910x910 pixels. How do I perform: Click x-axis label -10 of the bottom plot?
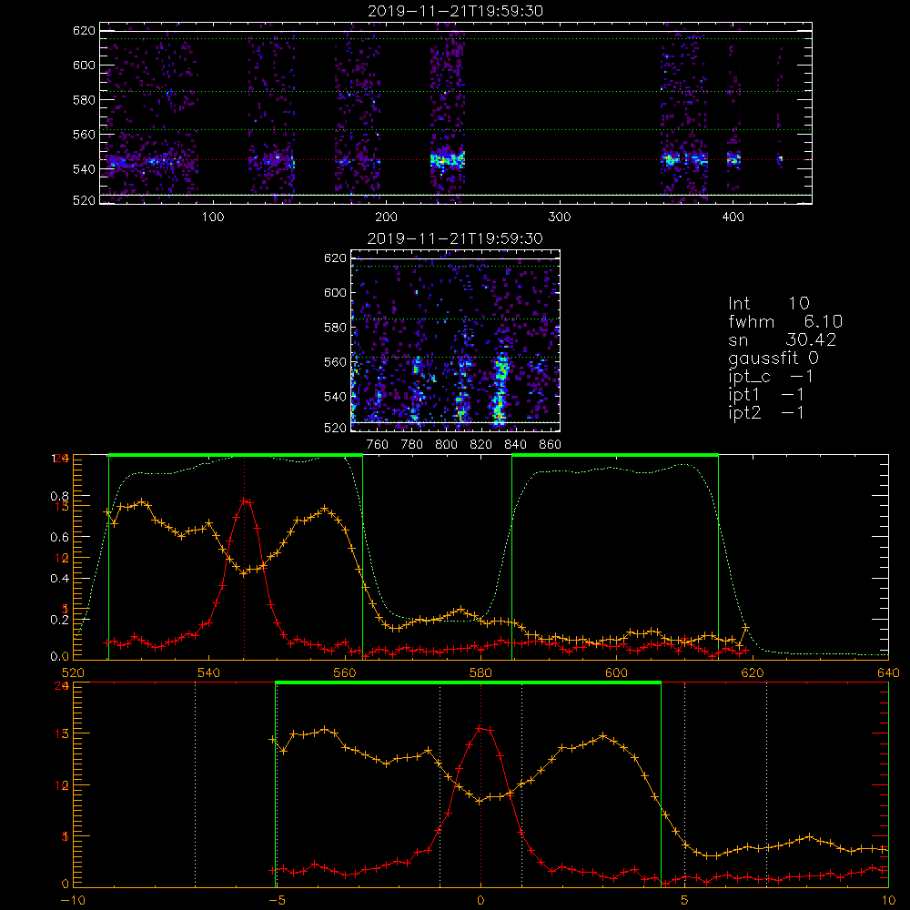(73, 901)
